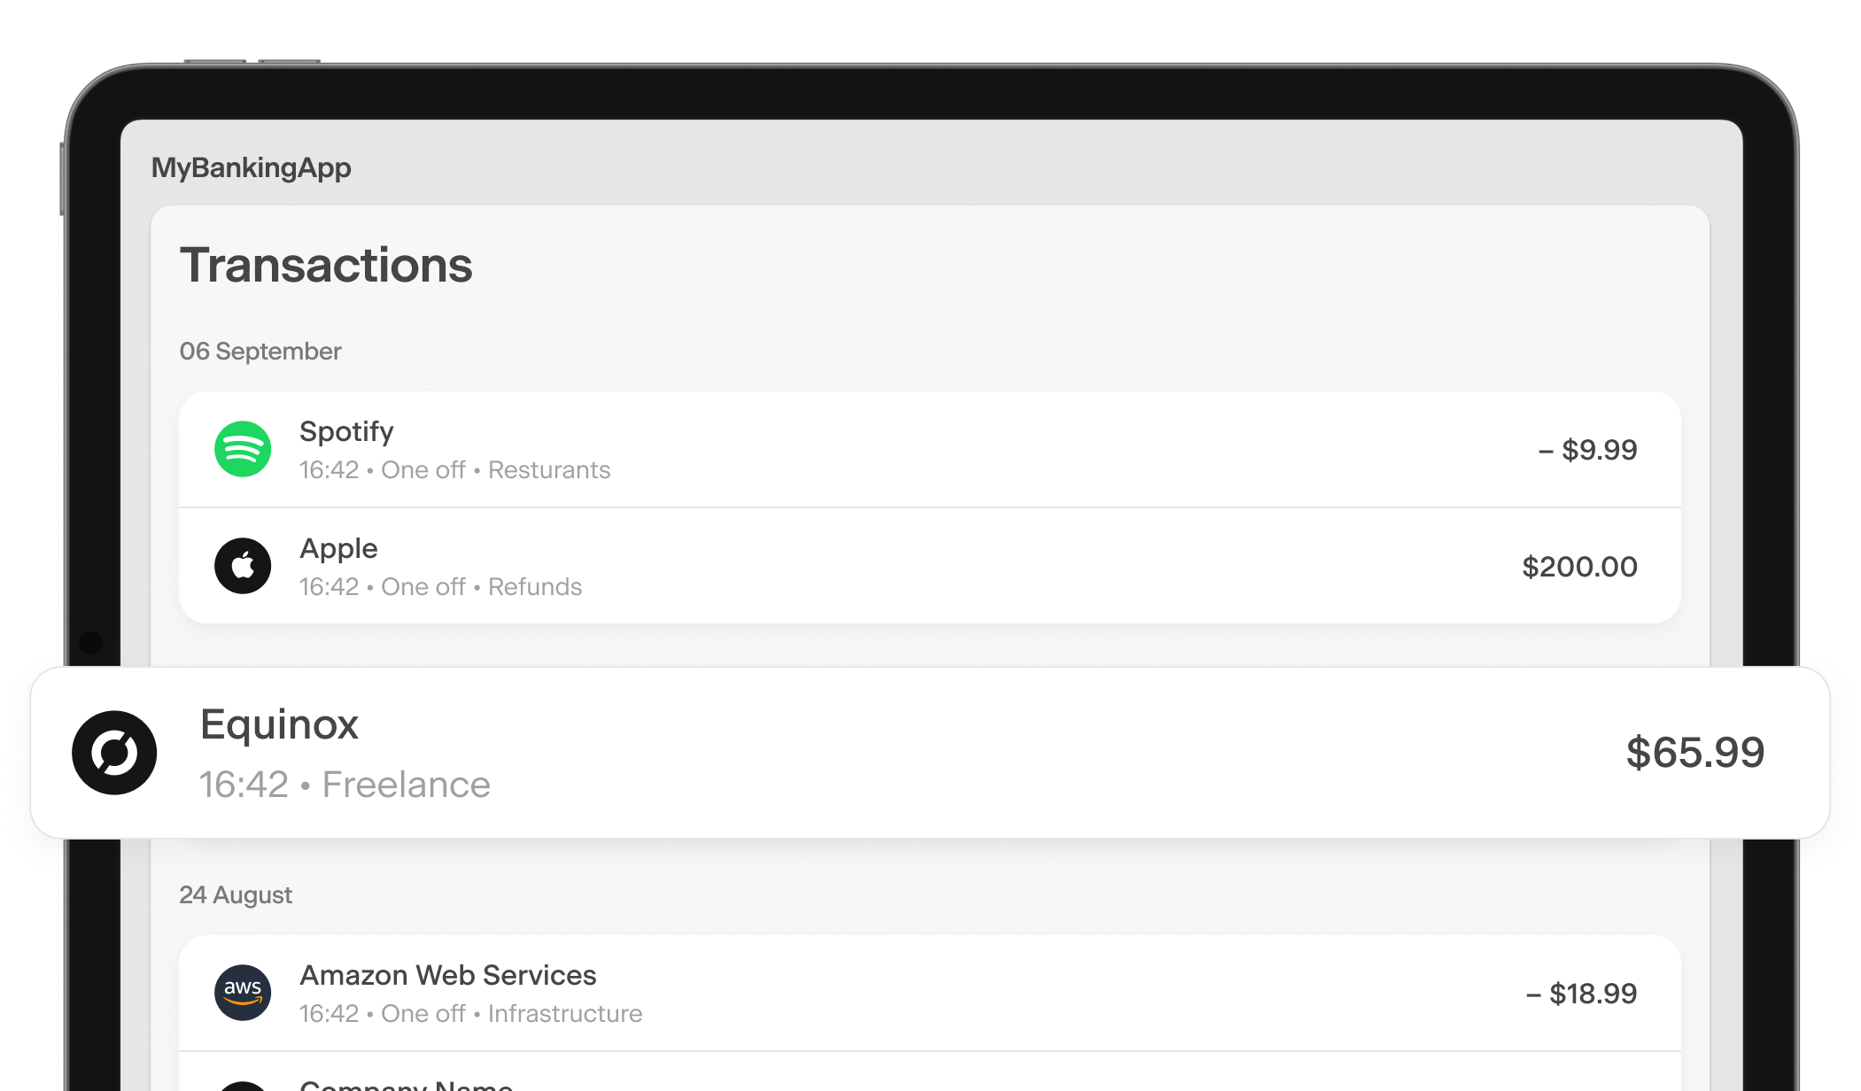Click the Transactions heading
1861x1091 pixels.
click(326, 265)
